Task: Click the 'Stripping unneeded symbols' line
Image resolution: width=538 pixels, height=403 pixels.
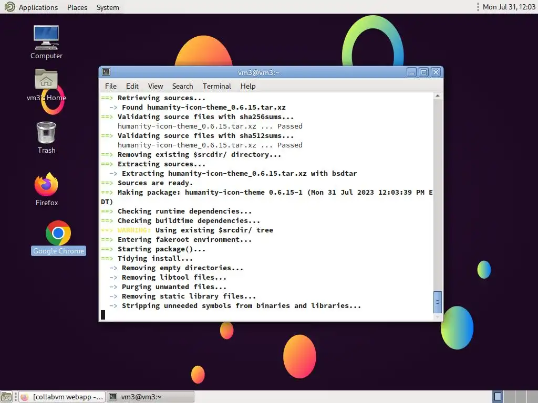Action: click(235, 306)
